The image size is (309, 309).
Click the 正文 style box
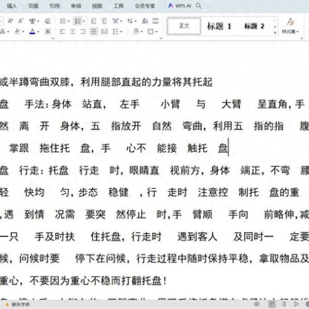tap(184, 26)
